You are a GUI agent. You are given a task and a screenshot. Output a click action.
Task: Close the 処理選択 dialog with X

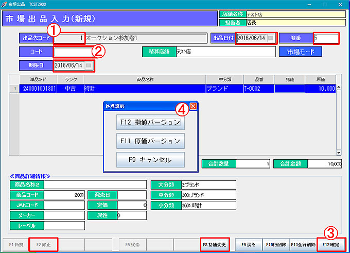click(194, 106)
